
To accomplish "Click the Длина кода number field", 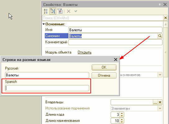I will pyautogui.click(x=115, y=115).
